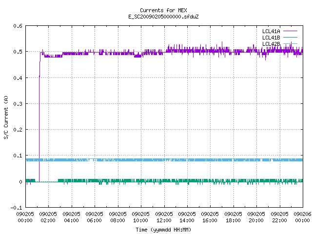Click the x-axis tick '090205 14:00'
Image resolution: width=312 pixels, height=234 pixels.
[187, 217]
